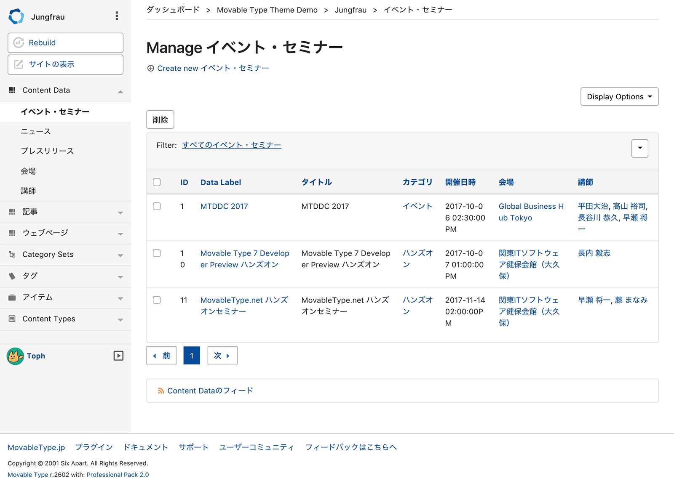Open the MTDDC 2017 data label link
Viewport: 674px width, 497px height.
coord(224,206)
